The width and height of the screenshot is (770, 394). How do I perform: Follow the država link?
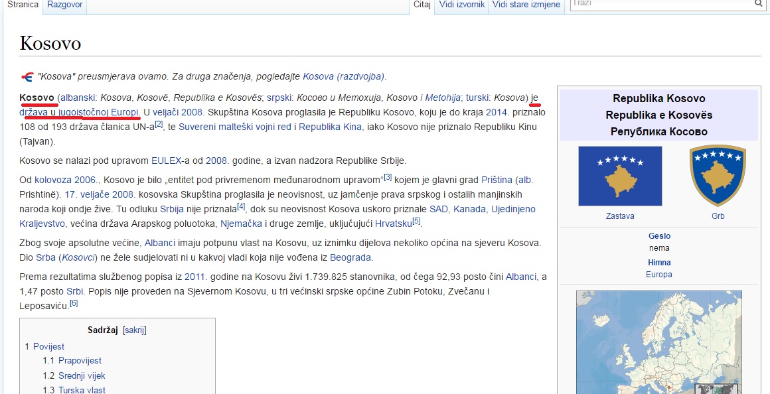pos(34,112)
